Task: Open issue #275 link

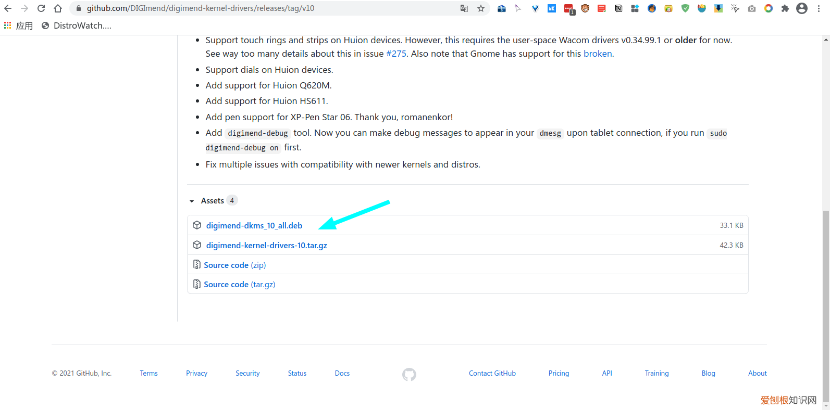Action: tap(396, 54)
